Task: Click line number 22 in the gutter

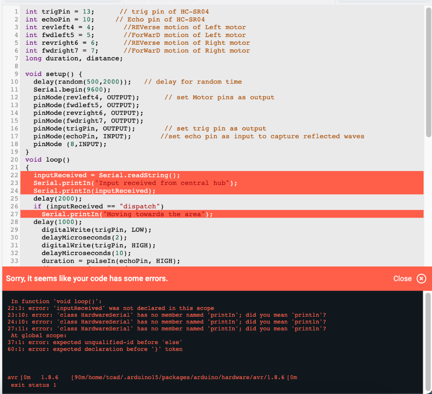Action: [x=14, y=175]
